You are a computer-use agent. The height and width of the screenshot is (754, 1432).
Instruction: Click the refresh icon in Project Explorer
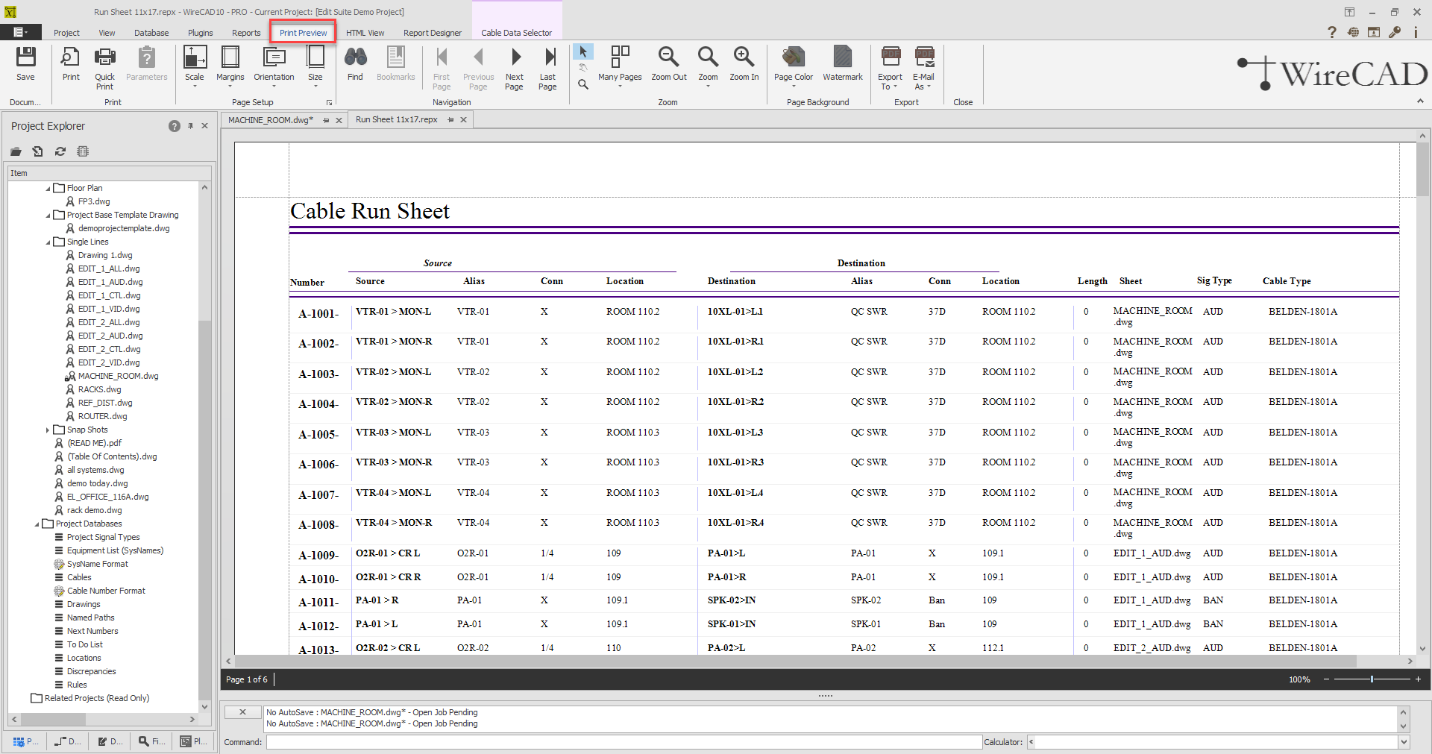click(60, 151)
